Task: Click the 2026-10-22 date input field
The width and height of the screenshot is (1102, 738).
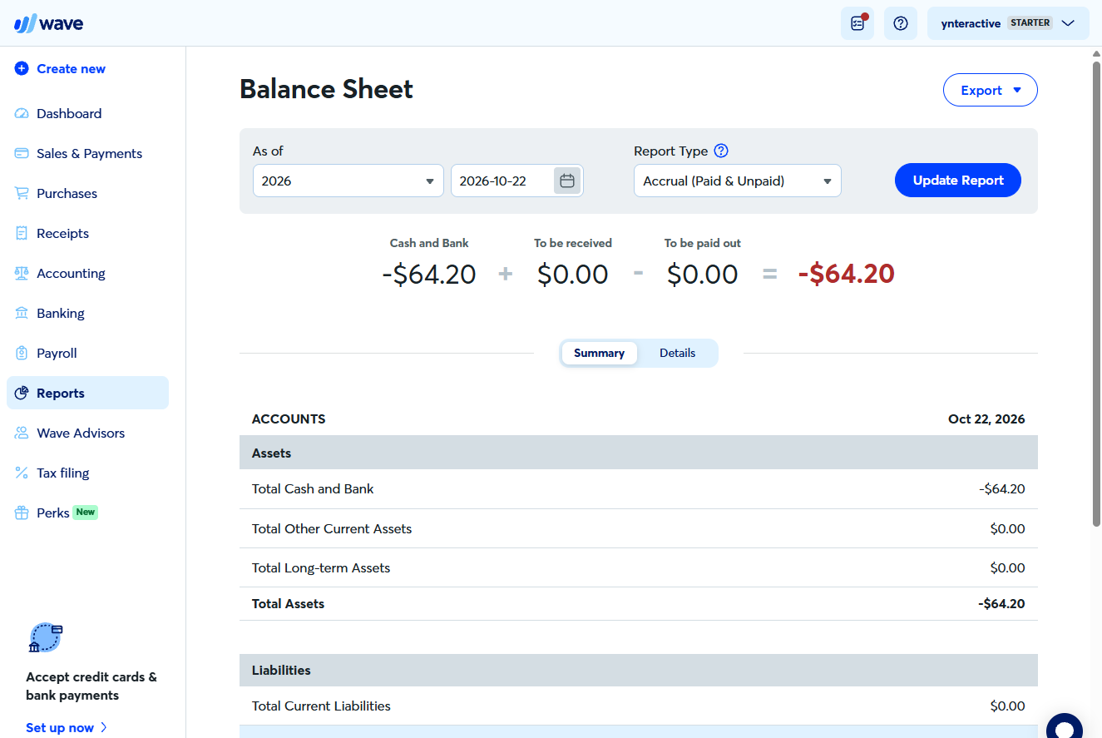Action: [502, 181]
